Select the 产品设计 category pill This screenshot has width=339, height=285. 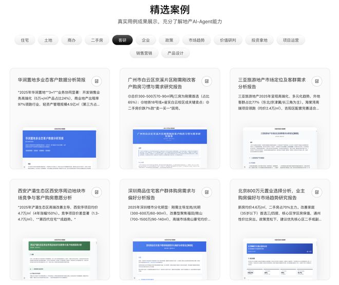tap(175, 53)
